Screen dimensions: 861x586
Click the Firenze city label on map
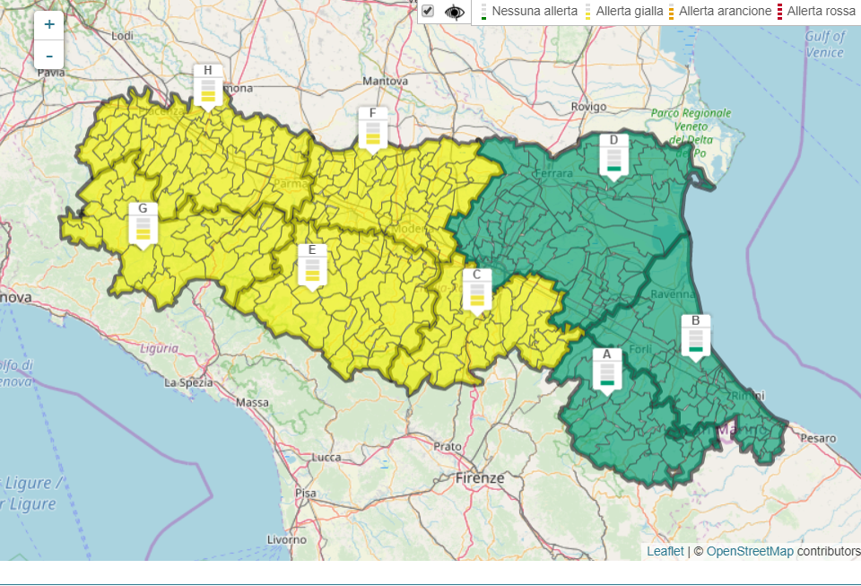click(480, 477)
